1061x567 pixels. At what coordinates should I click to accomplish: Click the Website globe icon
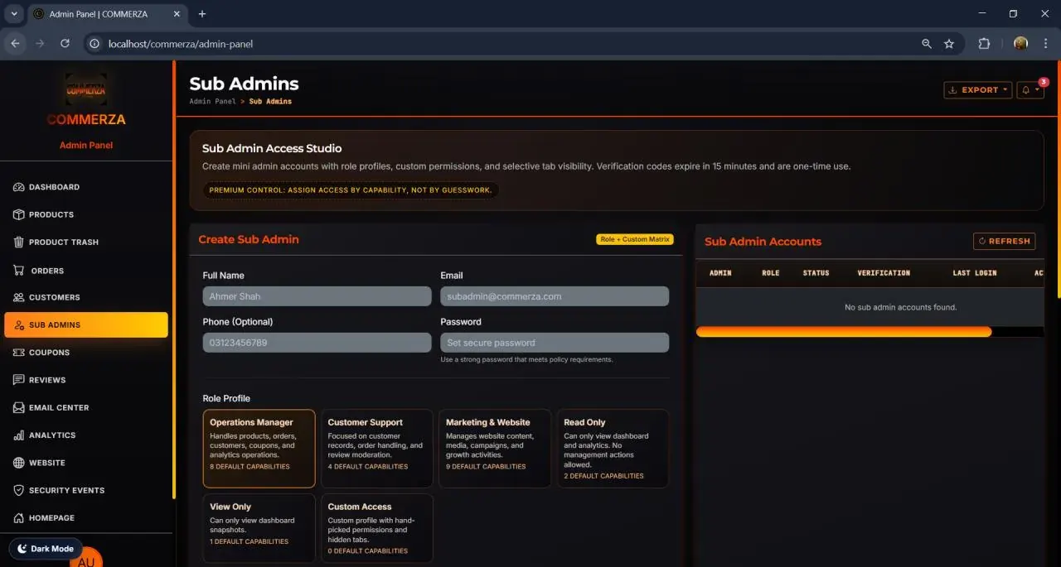pyautogui.click(x=19, y=463)
